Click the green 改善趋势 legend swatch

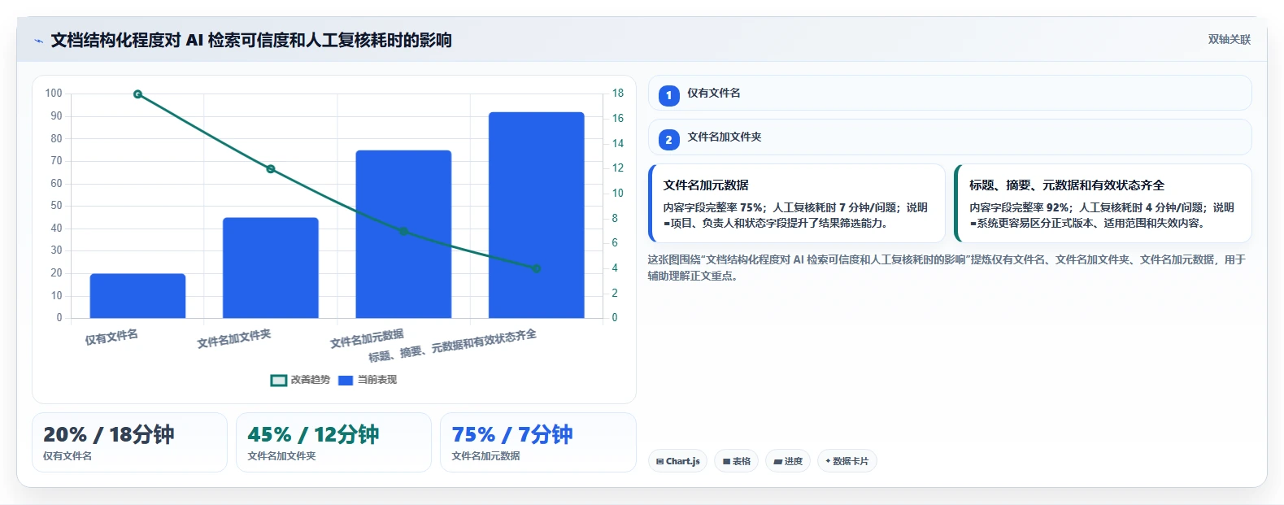[279, 381]
